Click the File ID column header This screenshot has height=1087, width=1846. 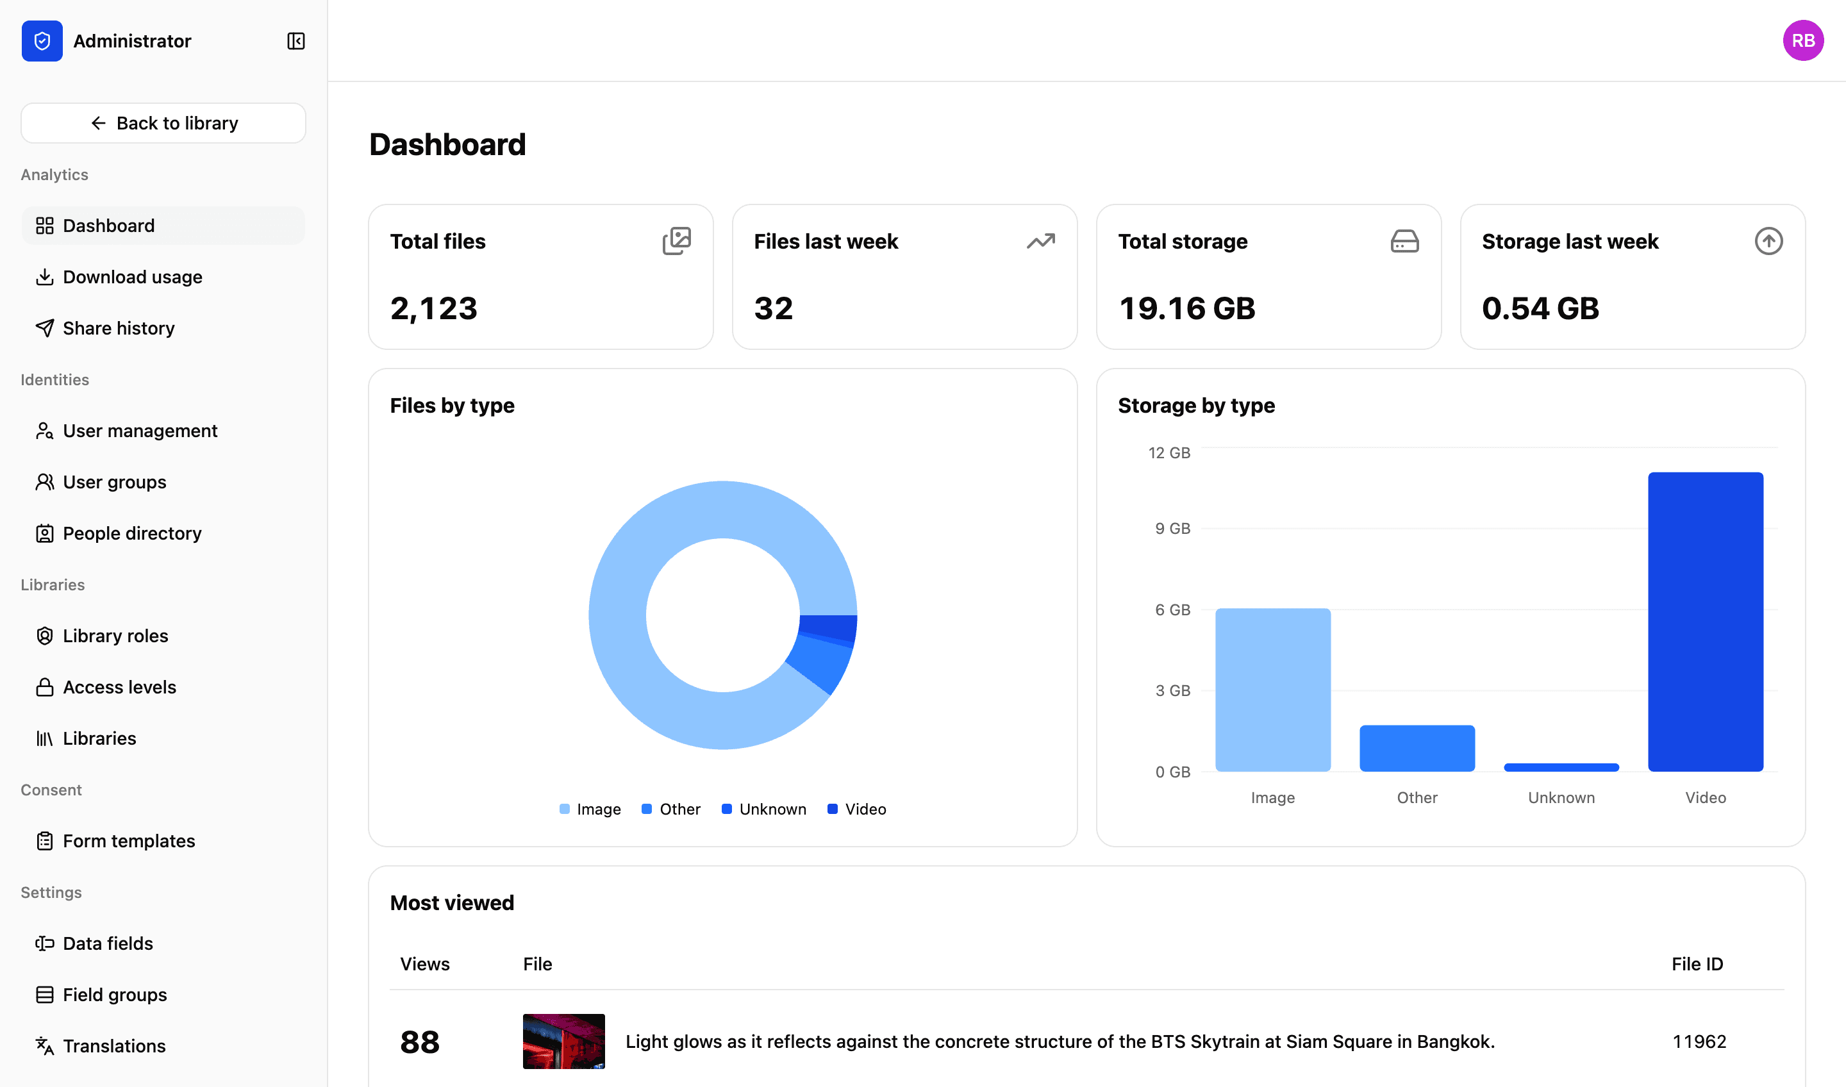click(1697, 964)
